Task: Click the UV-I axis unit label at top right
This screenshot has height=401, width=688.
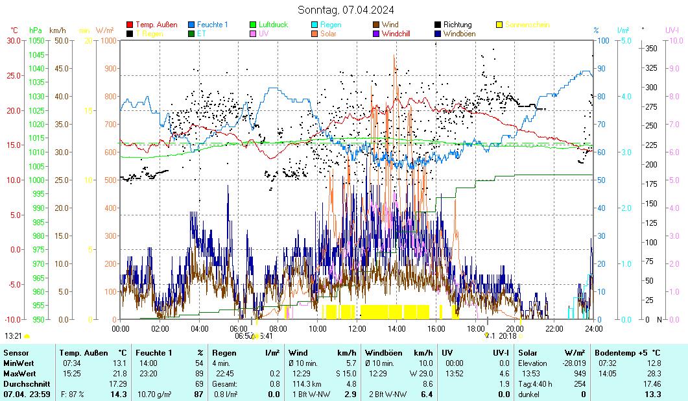Action: 672,30
